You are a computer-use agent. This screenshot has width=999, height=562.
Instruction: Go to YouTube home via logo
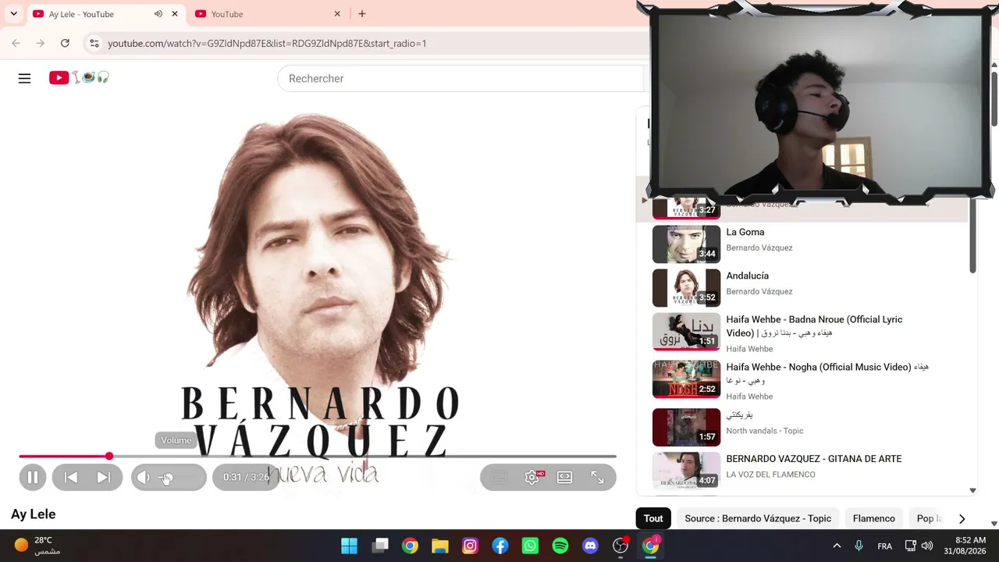point(79,78)
